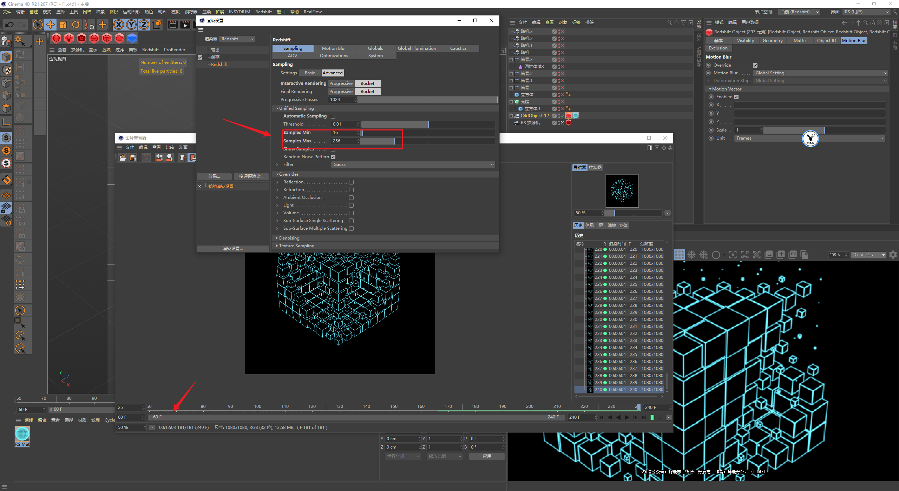
Task: Open the renderer Redshift dropdown
Action: click(x=237, y=39)
